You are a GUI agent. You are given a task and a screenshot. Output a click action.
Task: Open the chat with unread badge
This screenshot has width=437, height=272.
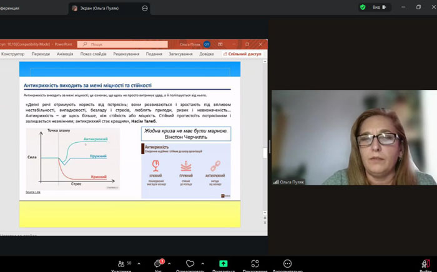click(x=158, y=263)
